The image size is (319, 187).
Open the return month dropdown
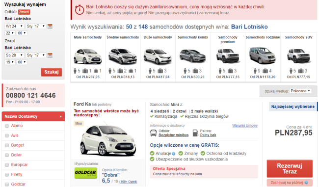[36, 55]
